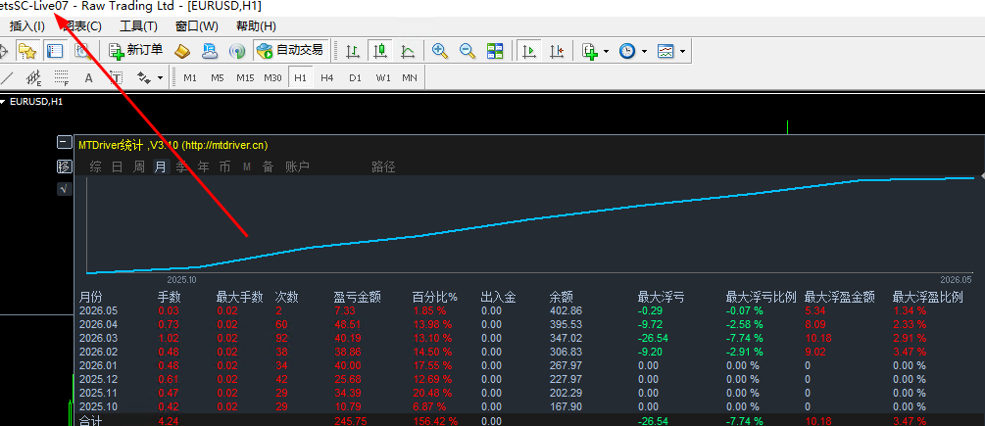Open the 插入(I) menu
This screenshot has height=426, width=985.
click(x=27, y=26)
